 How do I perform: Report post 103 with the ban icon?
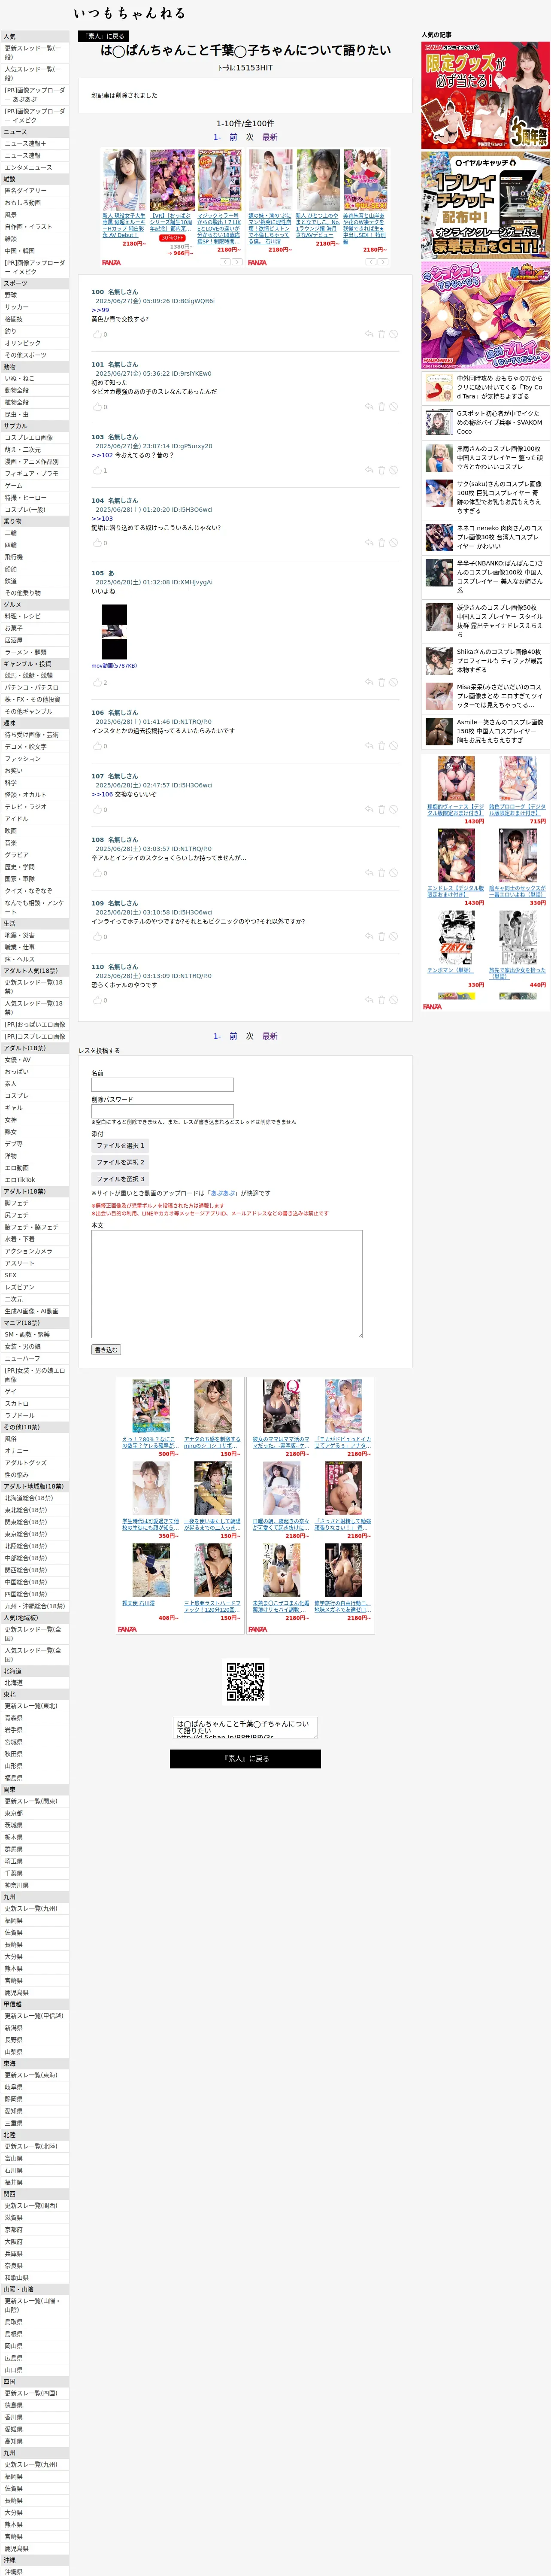pos(393,470)
